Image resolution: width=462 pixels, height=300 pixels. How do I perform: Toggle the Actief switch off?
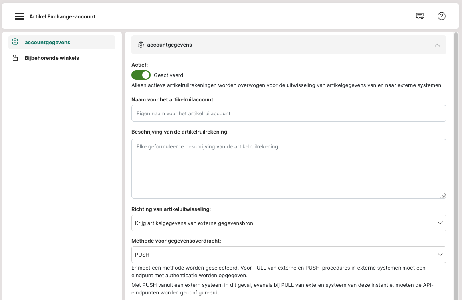point(141,75)
